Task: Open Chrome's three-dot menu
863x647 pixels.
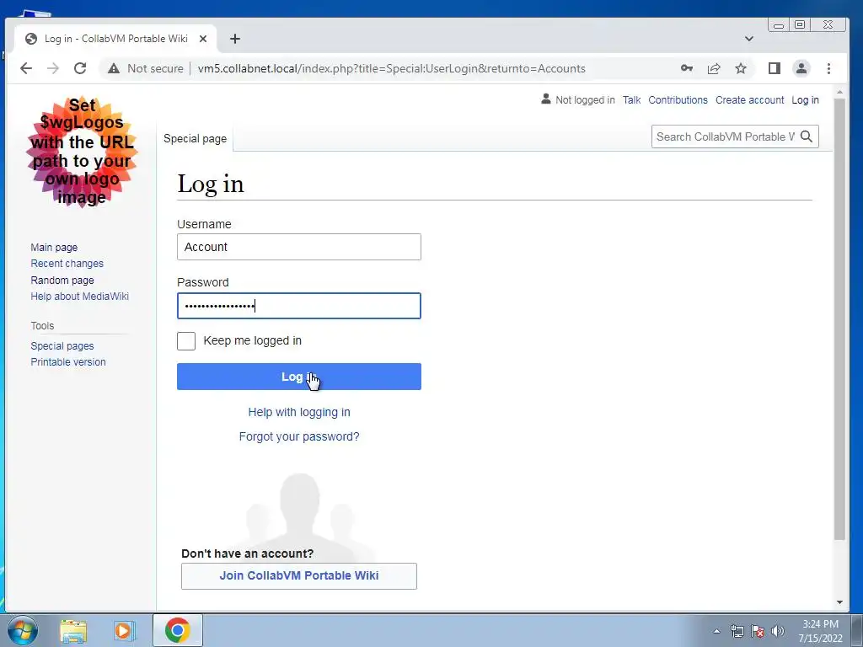Action: pos(828,68)
